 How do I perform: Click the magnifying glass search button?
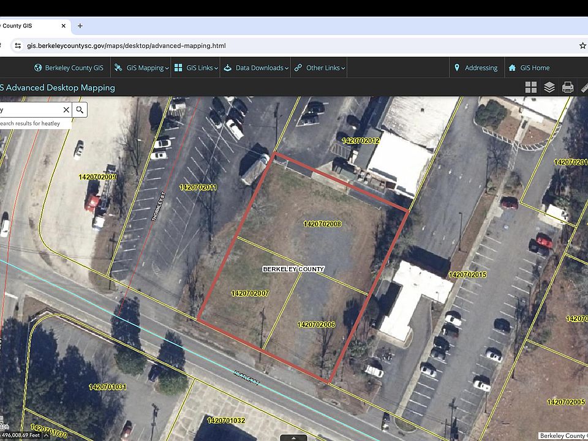[80, 110]
